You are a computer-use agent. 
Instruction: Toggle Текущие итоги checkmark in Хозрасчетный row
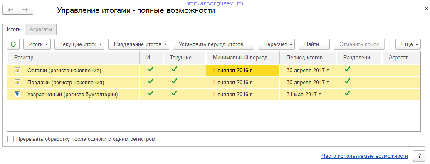click(x=174, y=93)
